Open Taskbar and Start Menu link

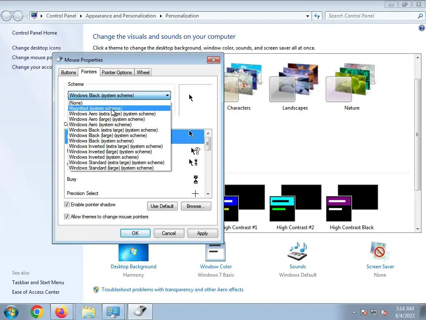pyautogui.click(x=38, y=282)
